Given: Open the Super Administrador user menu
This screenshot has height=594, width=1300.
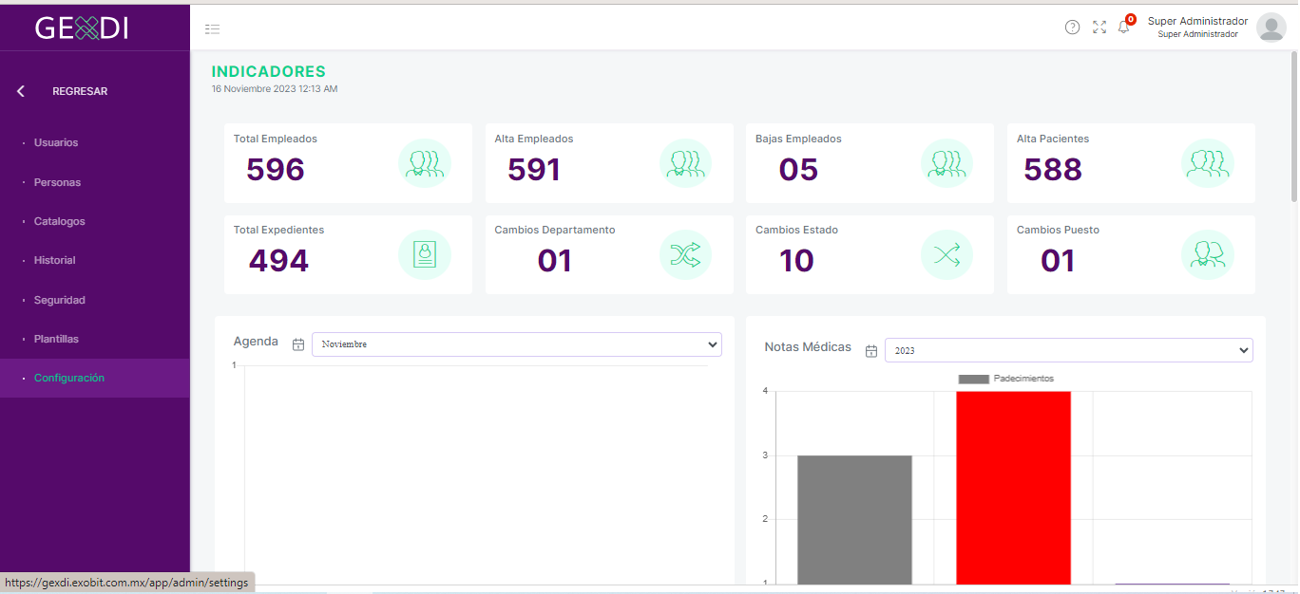Looking at the screenshot, I should tap(1197, 28).
